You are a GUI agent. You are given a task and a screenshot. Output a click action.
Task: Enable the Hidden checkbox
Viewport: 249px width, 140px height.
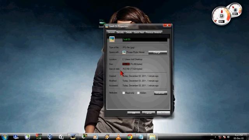[139, 93]
